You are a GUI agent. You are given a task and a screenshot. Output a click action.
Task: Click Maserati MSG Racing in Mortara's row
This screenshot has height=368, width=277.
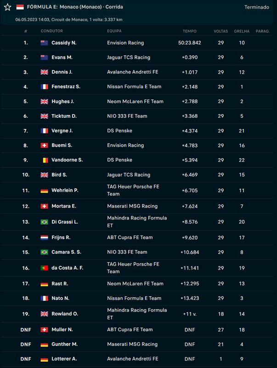[x=132, y=206]
